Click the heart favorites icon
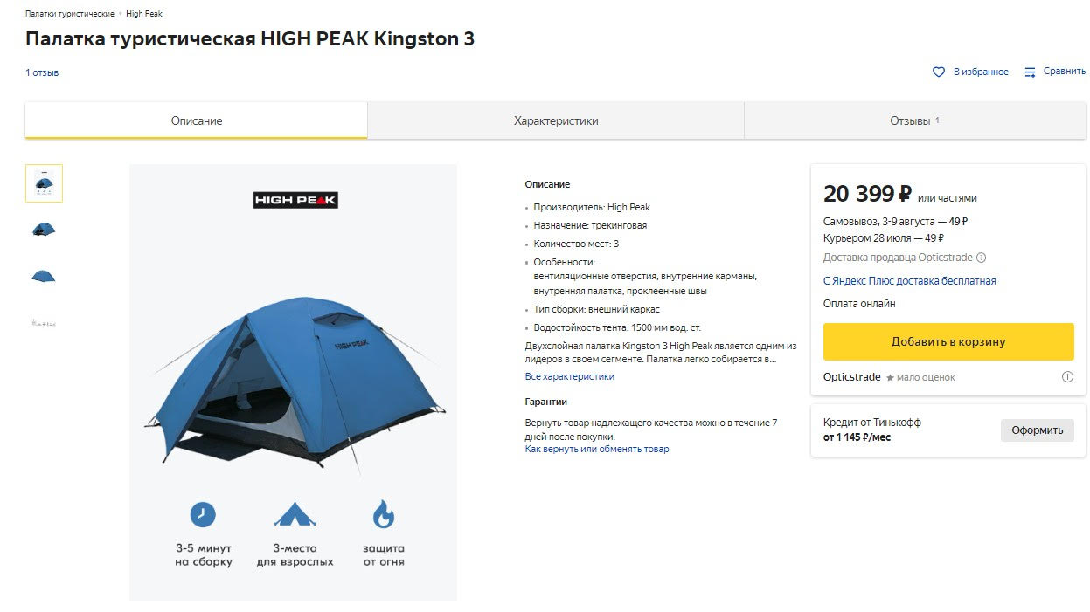The width and height of the screenshot is (1090, 612). point(939,72)
